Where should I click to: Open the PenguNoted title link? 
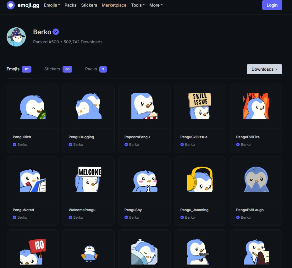[23, 210]
